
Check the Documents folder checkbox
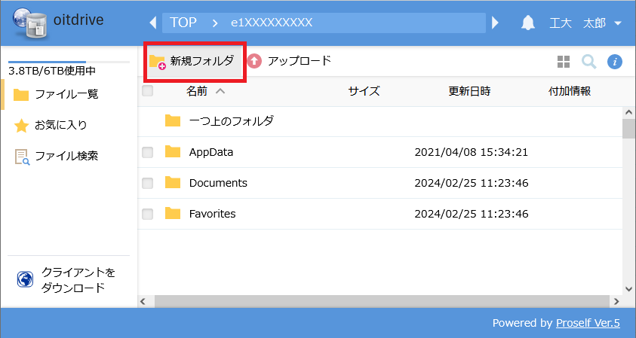[x=148, y=183]
